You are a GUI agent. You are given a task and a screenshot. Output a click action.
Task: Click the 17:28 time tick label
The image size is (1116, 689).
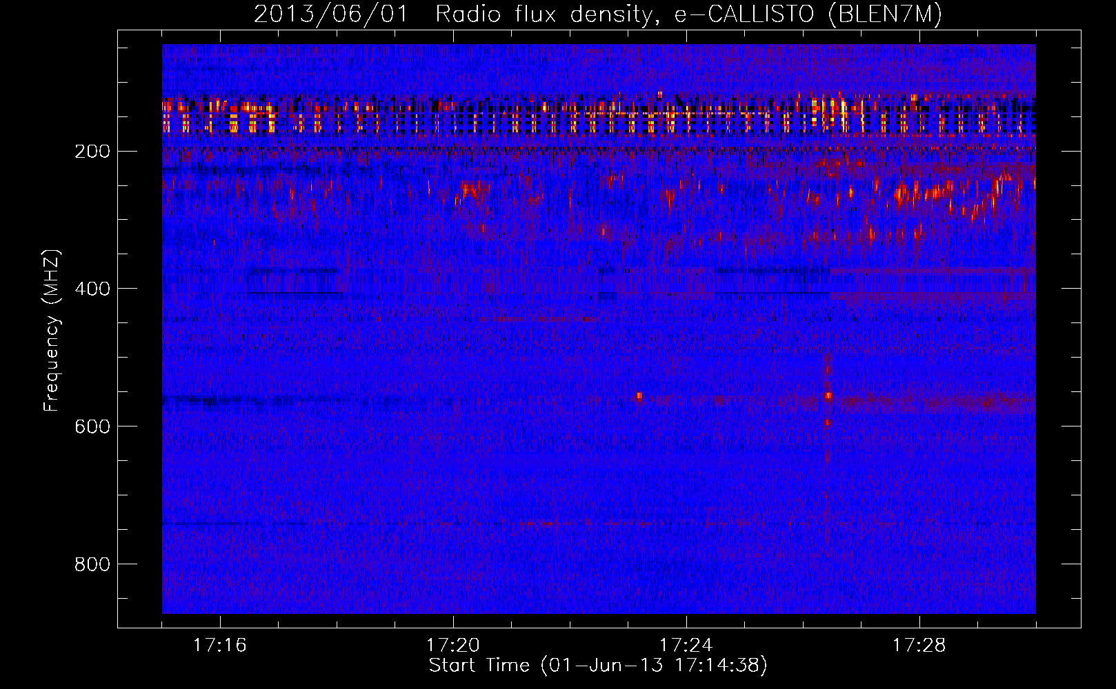[919, 646]
